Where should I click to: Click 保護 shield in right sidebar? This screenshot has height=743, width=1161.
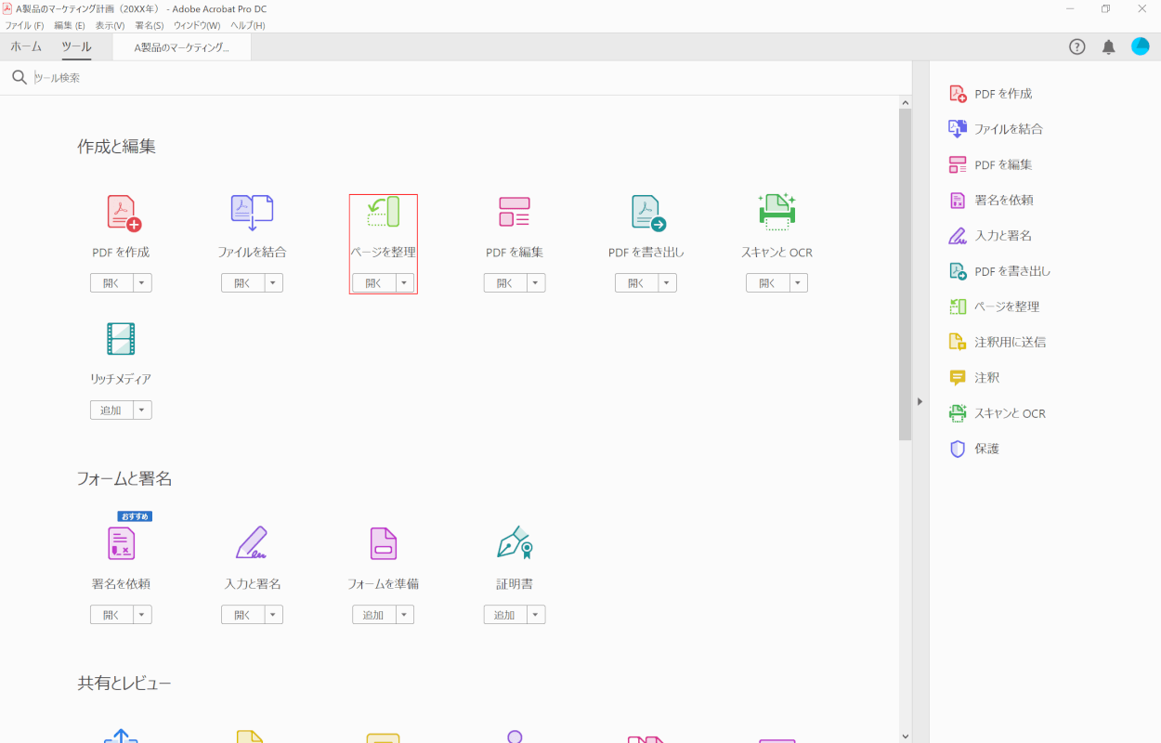coord(958,449)
